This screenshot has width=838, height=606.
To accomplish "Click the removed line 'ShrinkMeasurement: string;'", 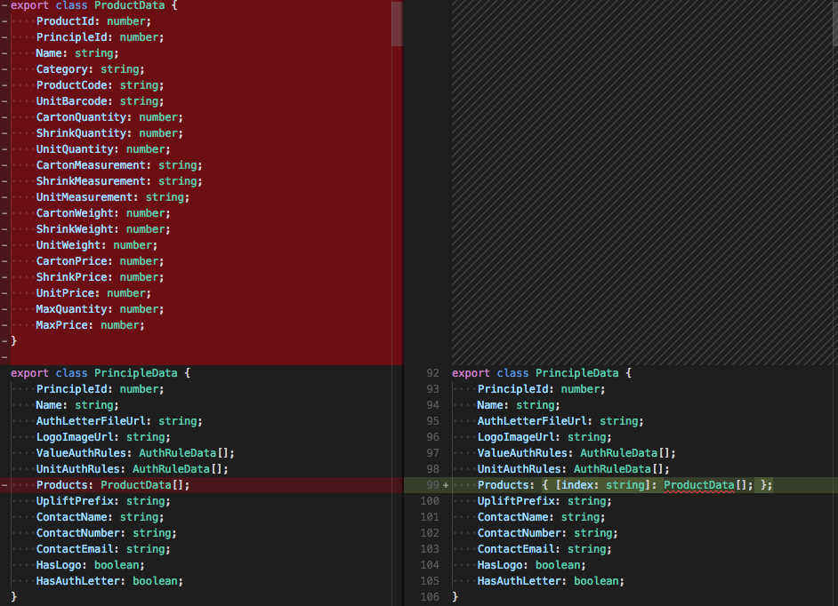I will 119,181.
